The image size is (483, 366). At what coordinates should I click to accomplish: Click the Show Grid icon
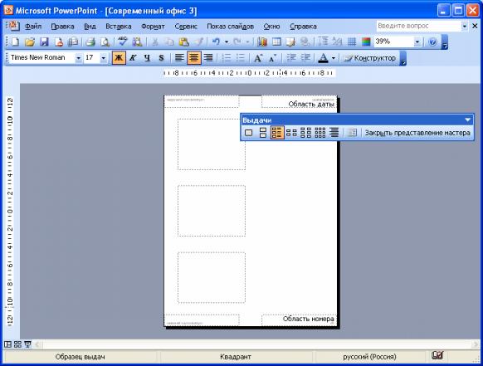coord(352,41)
